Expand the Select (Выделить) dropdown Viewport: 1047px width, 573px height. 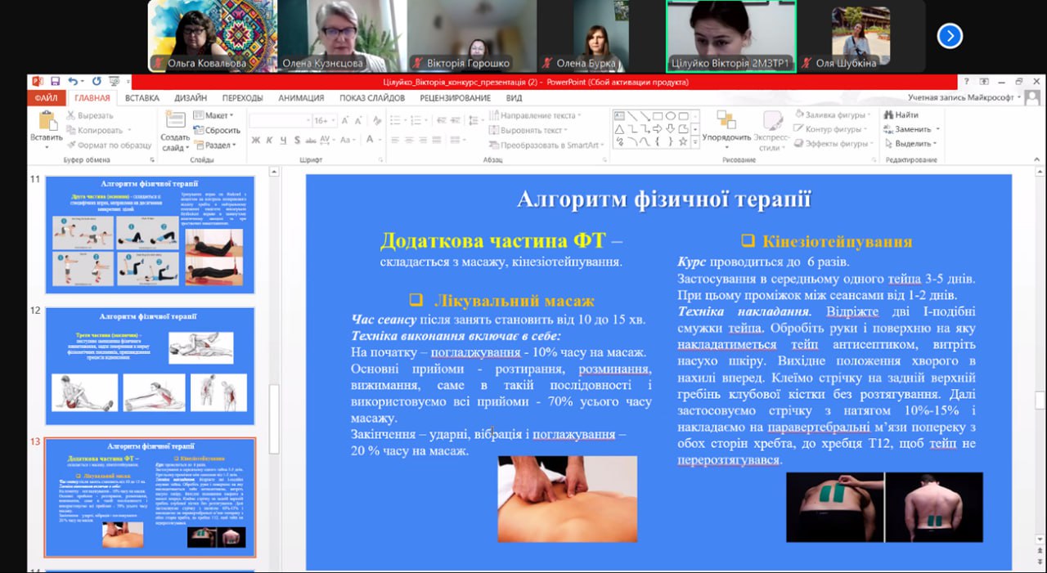tap(909, 143)
